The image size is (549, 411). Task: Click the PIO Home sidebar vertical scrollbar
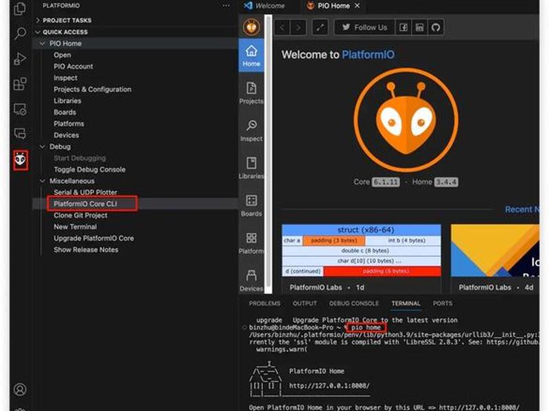[x=268, y=153]
